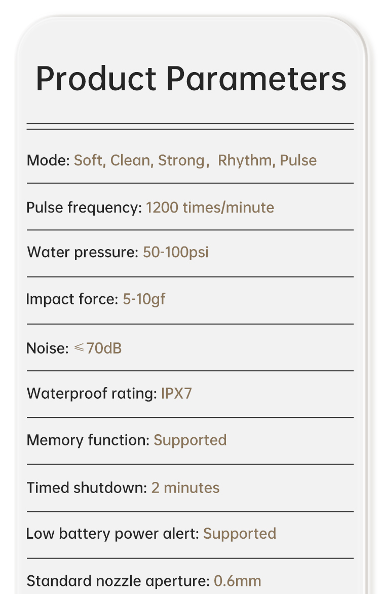380x594 pixels.
Task: Select Supported next to Low battery alert
Action: pos(240,534)
